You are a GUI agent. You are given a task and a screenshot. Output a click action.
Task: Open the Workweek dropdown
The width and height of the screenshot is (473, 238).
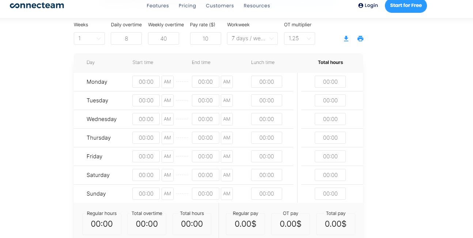[252, 38]
